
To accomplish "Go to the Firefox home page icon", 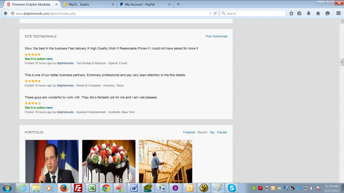I will pos(318,13).
